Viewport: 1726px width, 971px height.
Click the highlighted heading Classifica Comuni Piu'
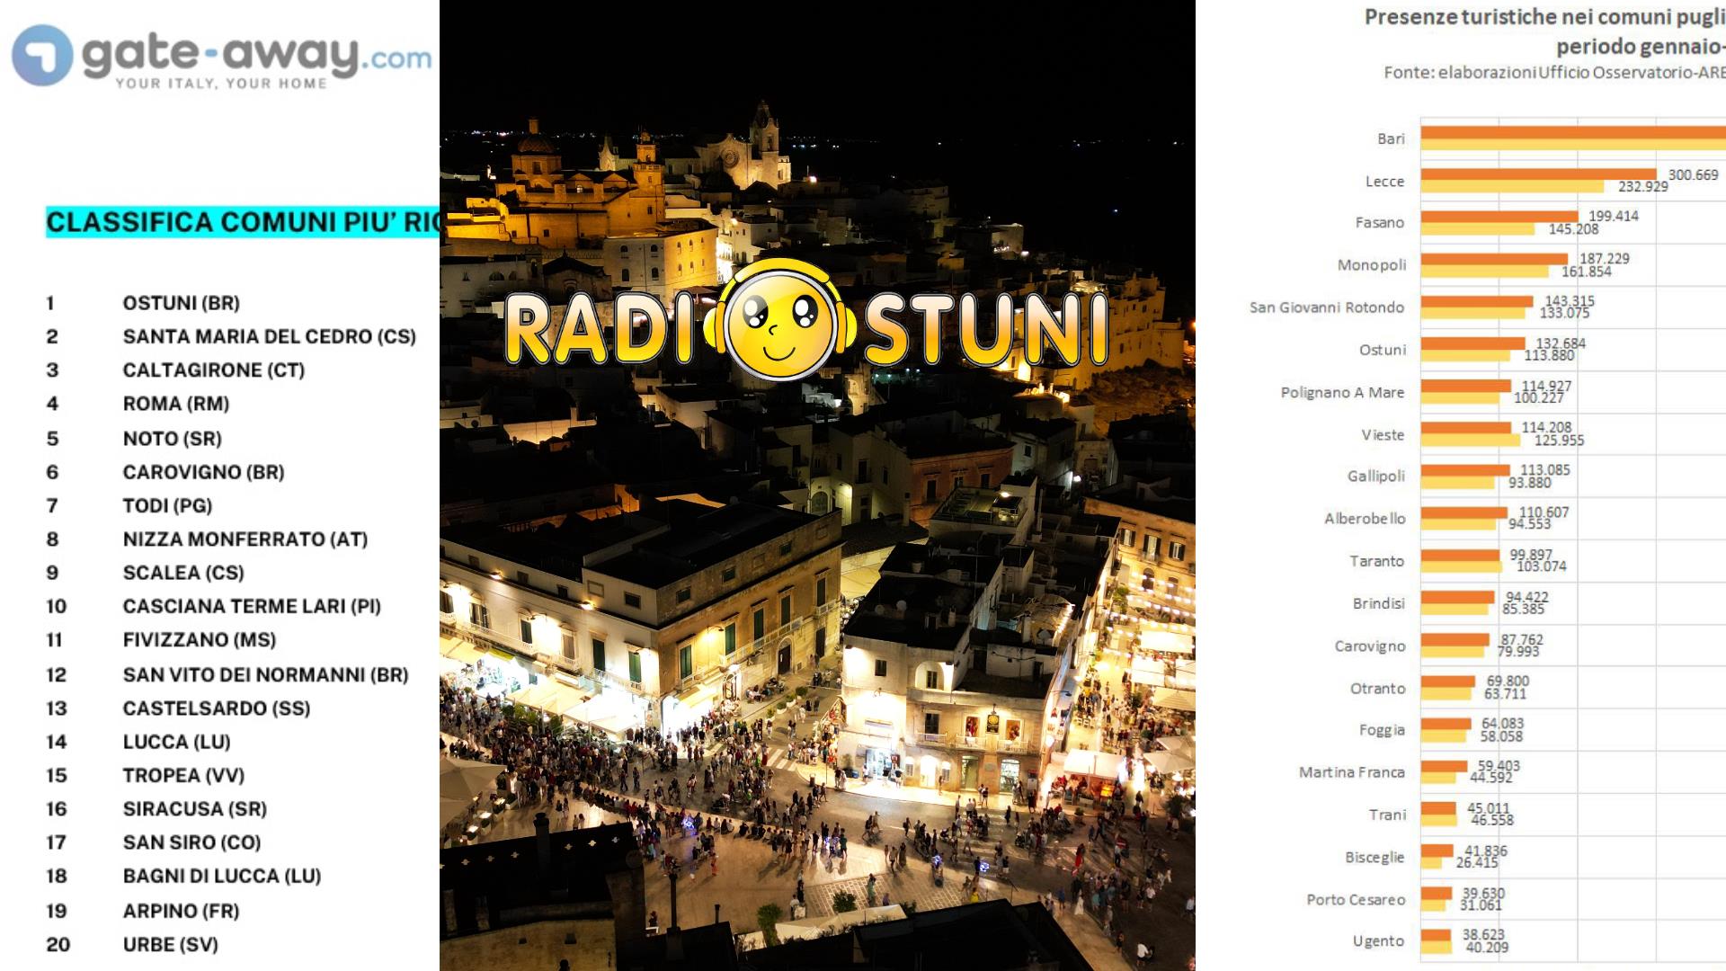[x=243, y=222]
